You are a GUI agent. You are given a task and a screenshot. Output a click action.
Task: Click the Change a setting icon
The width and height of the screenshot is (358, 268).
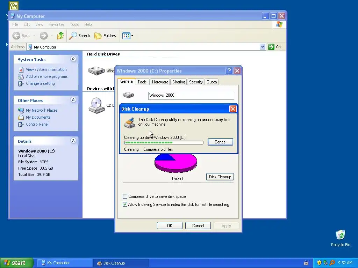(x=21, y=84)
